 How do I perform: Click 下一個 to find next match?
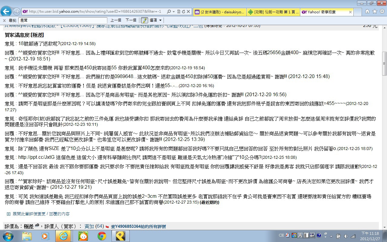coord(131,20)
